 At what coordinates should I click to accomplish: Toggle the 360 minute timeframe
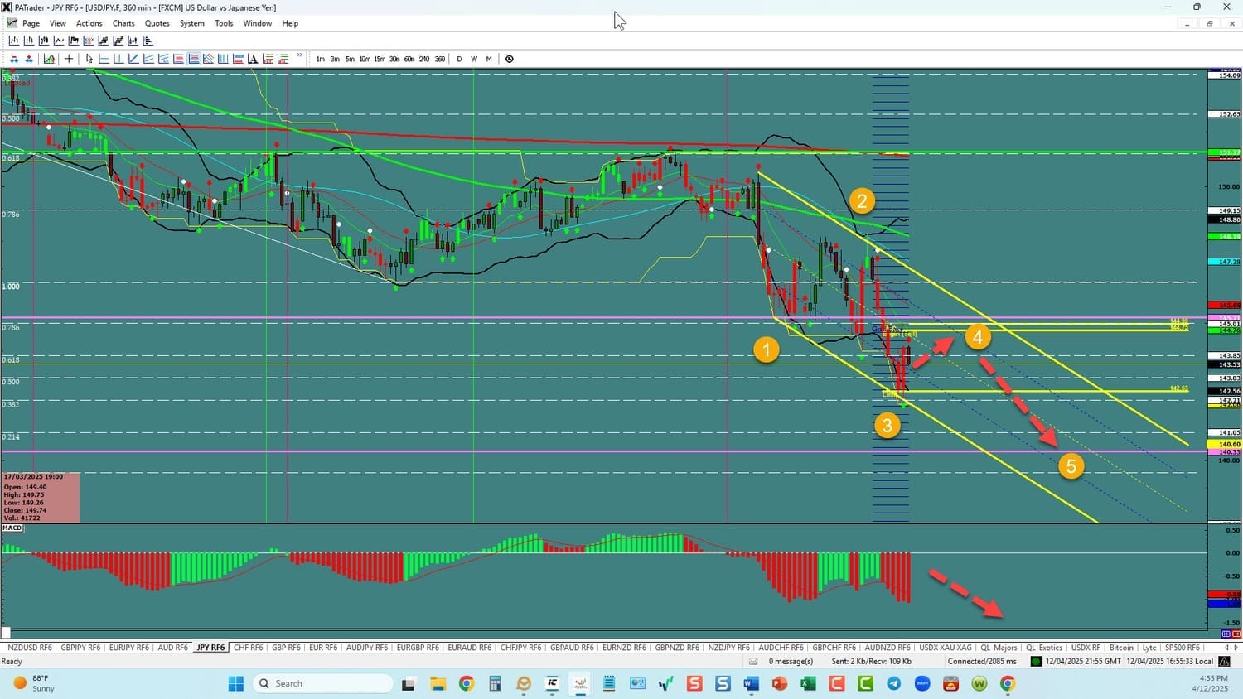439,59
